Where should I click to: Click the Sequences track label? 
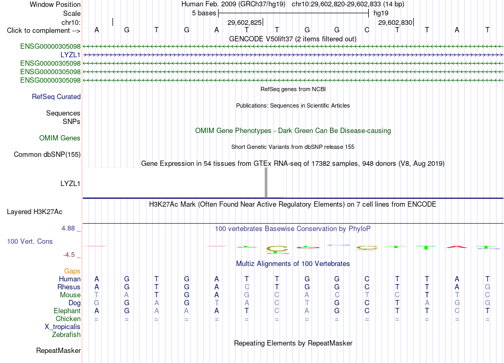63,113
